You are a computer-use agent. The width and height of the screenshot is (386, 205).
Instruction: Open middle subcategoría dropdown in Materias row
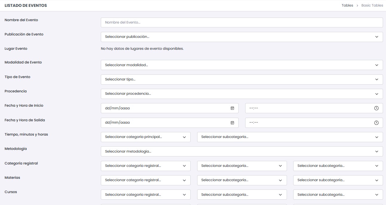pos(242,180)
